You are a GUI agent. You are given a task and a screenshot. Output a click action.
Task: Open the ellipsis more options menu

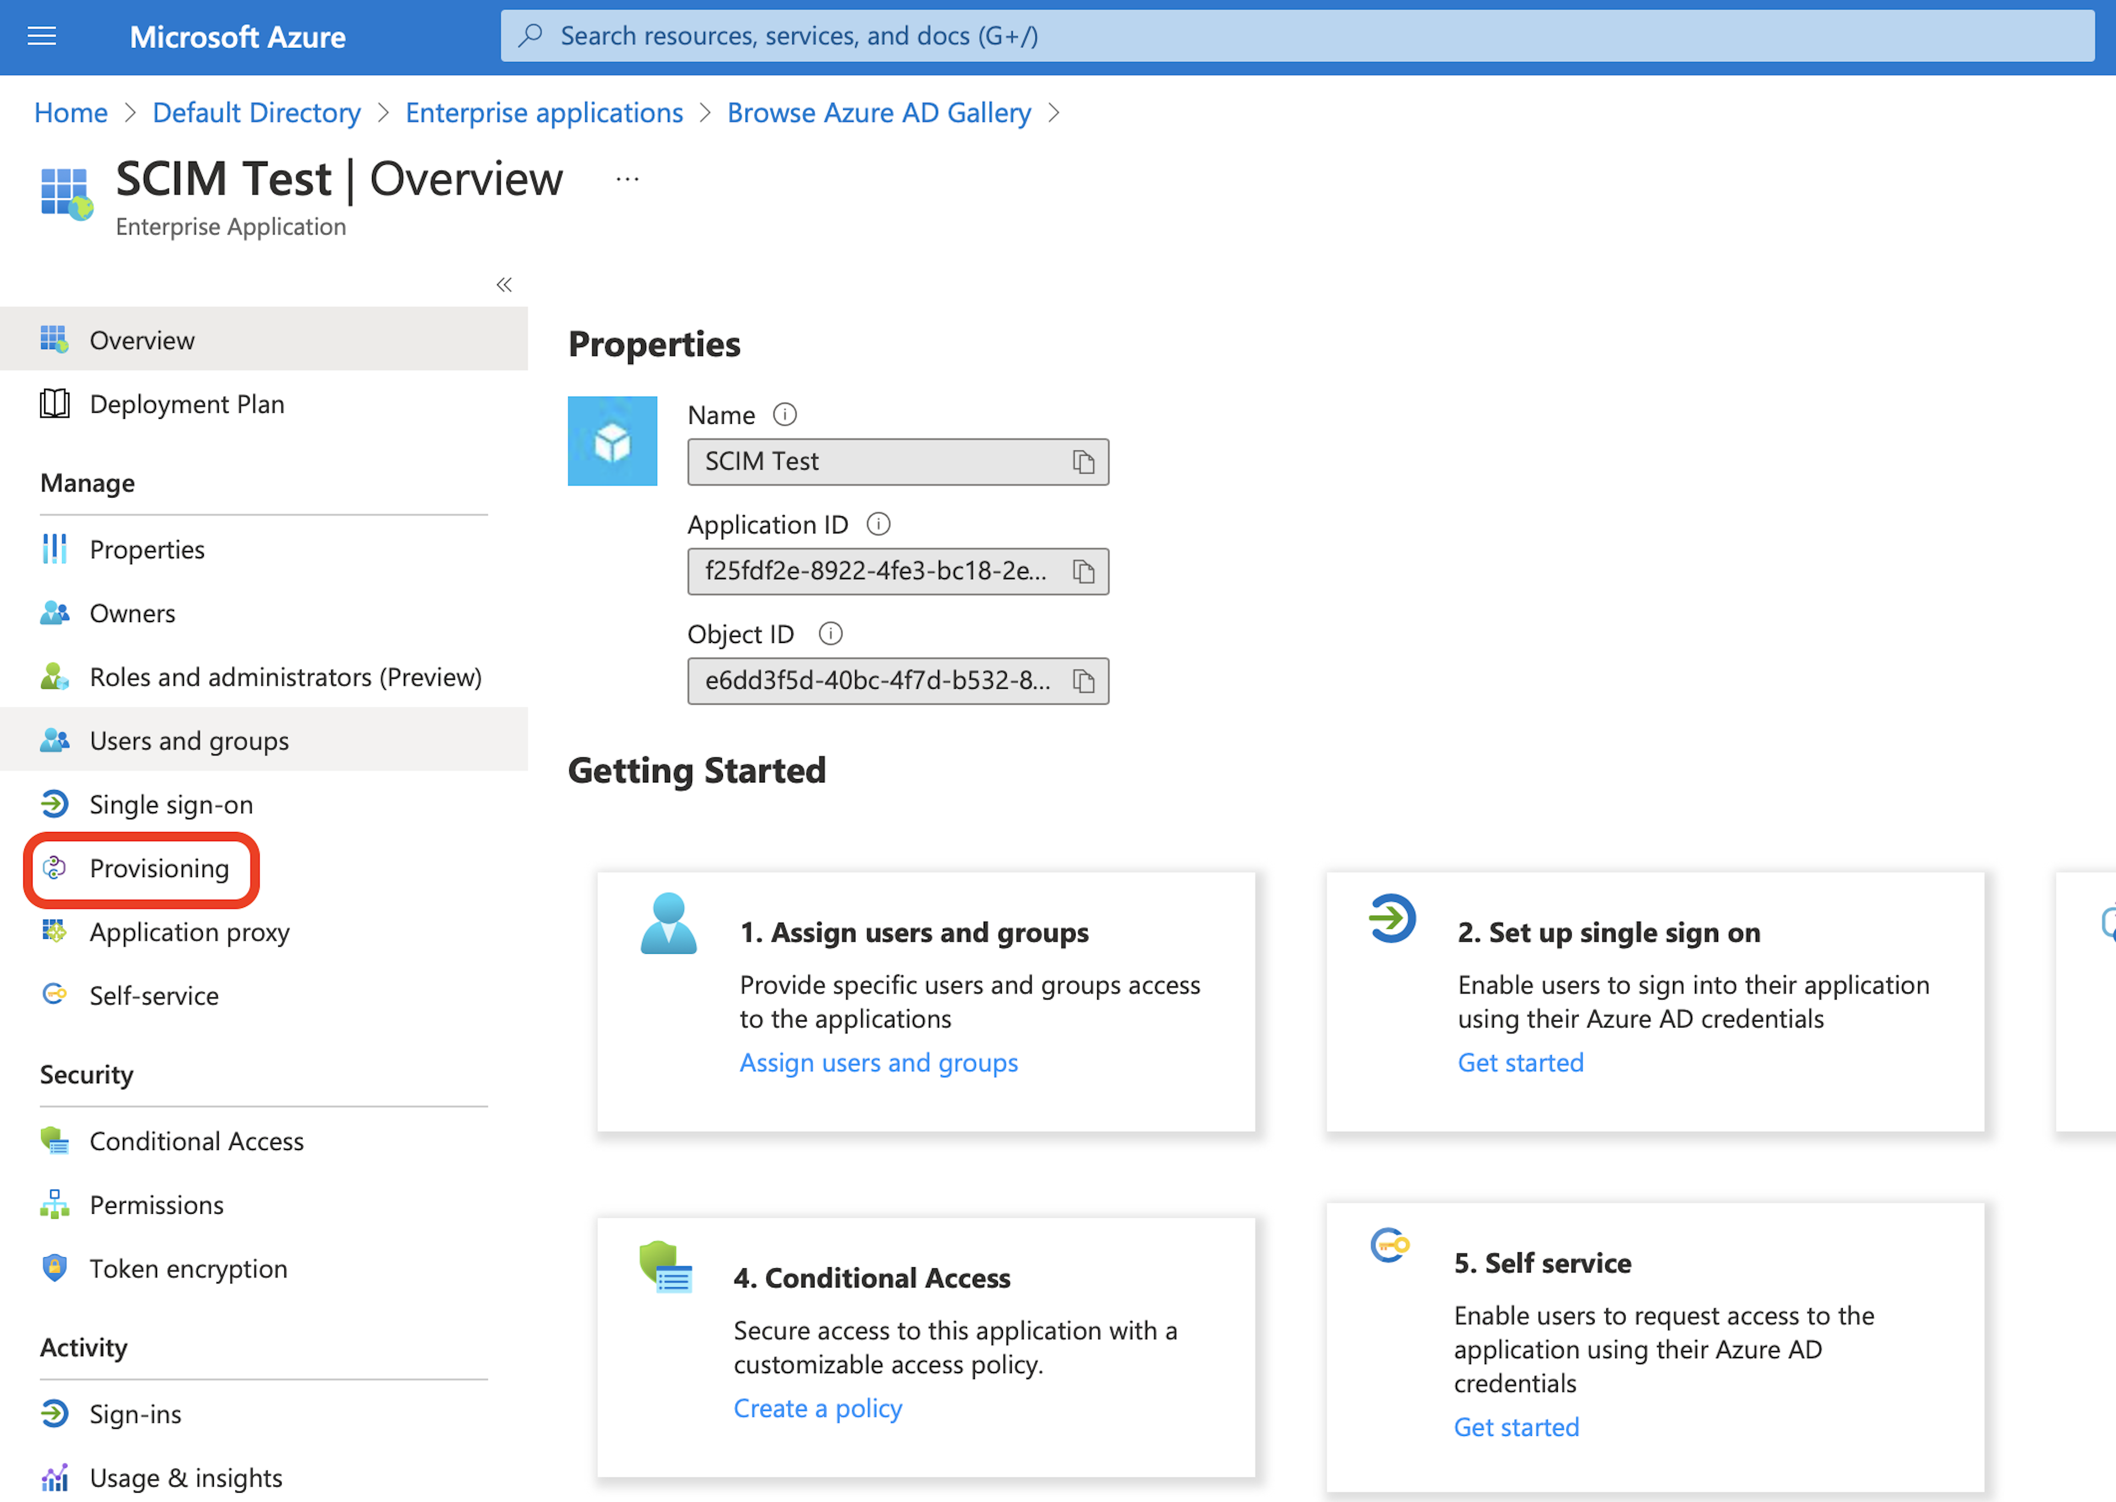tap(627, 180)
